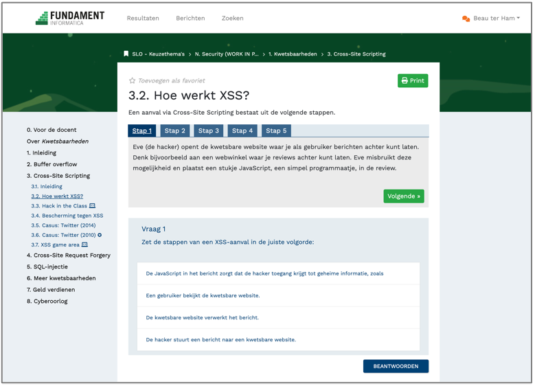Viewport: 535px width, 386px height.
Task: Click the printer icon on Print button
Action: (405, 81)
